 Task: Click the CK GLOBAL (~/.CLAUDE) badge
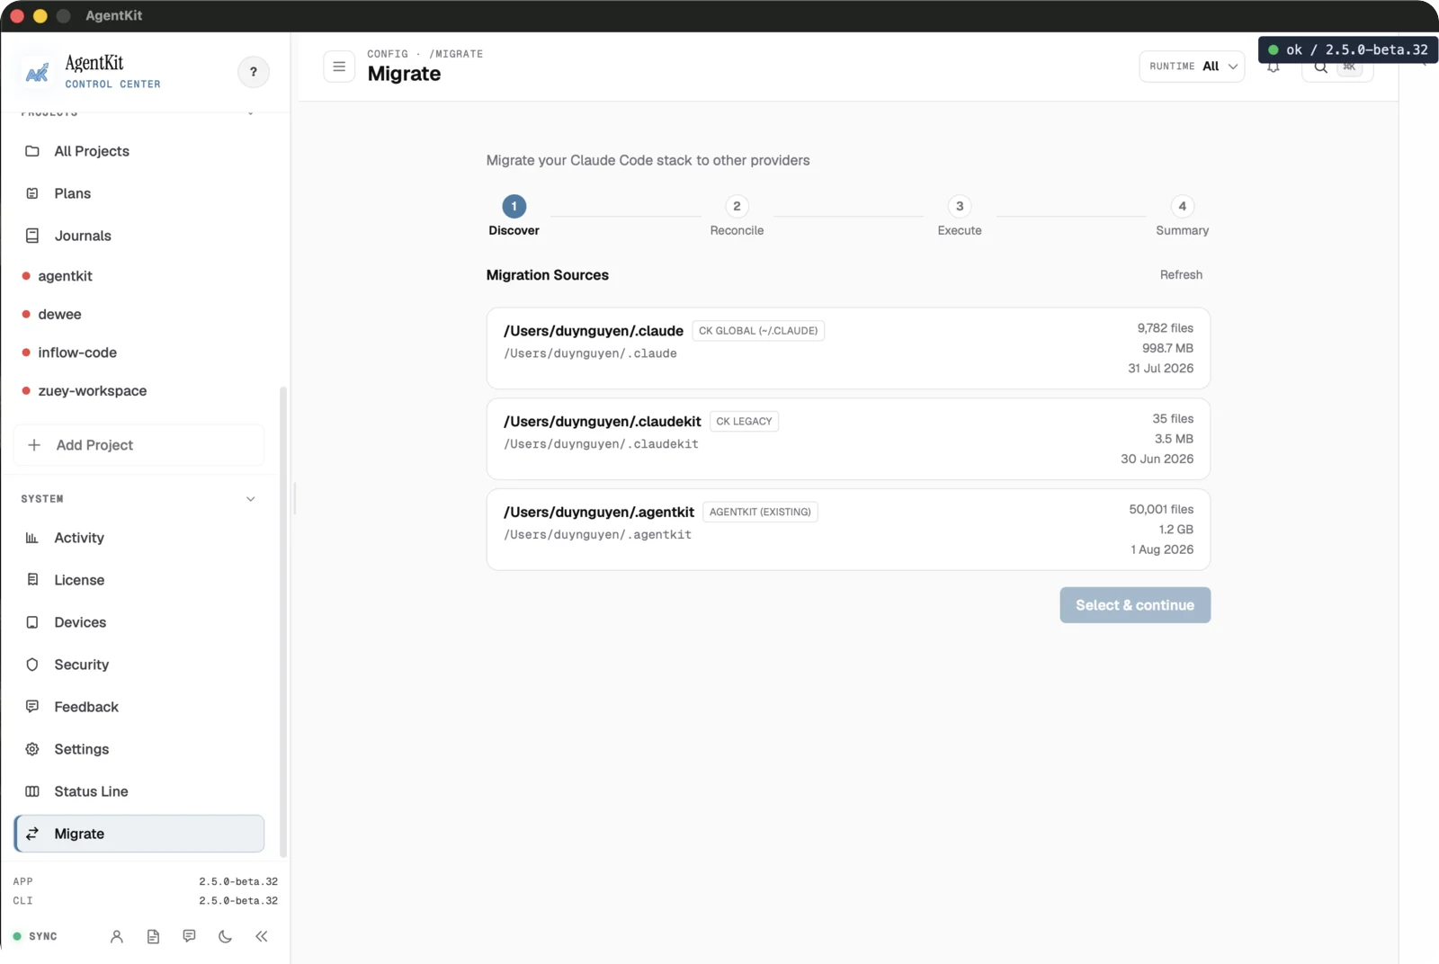pos(758,331)
